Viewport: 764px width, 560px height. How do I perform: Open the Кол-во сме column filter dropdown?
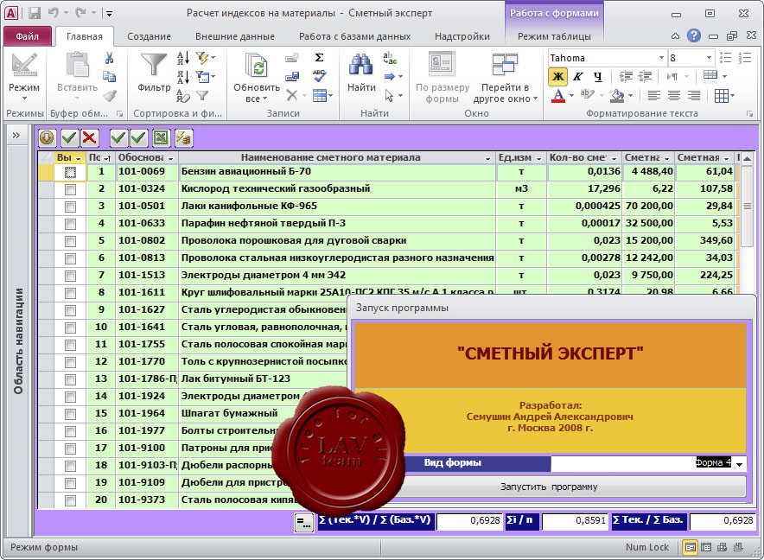(x=614, y=158)
